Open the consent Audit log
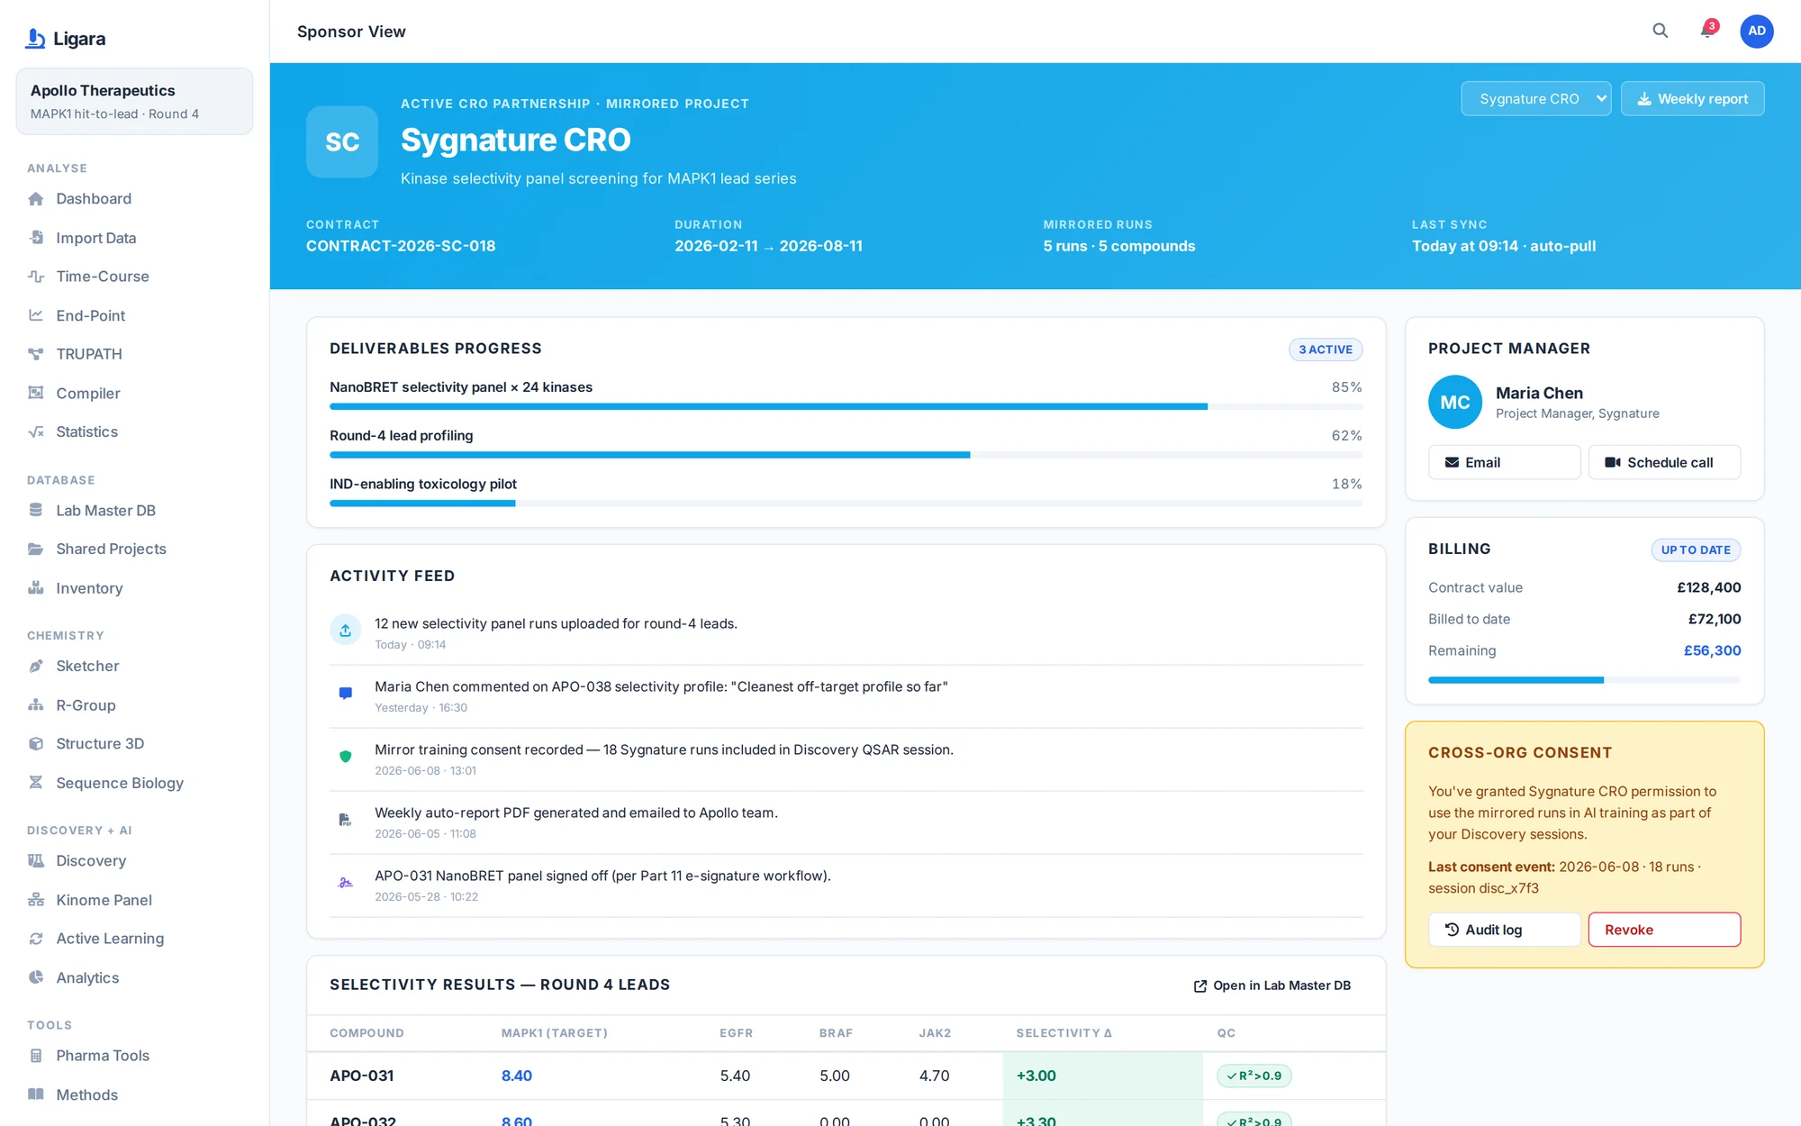 tap(1504, 930)
